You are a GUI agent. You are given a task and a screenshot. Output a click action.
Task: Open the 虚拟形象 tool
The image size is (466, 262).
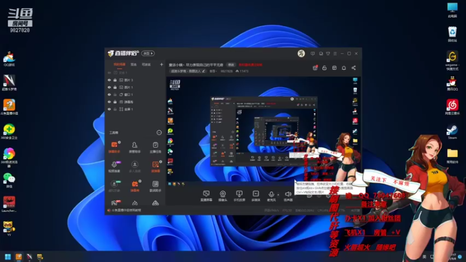point(114,186)
